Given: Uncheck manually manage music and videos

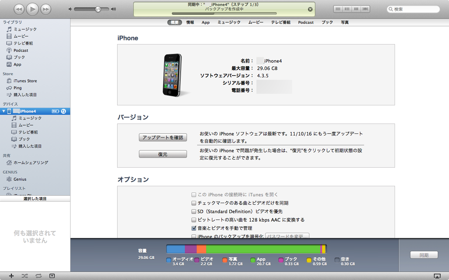Looking at the screenshot, I should 194,228.
